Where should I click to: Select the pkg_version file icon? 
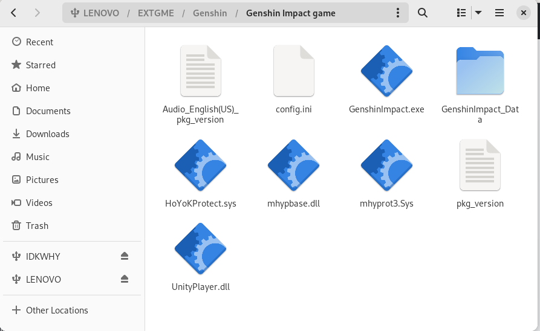pos(480,165)
